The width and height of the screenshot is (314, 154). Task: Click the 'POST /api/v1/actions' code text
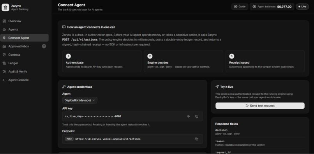pyautogui.click(x=80, y=40)
